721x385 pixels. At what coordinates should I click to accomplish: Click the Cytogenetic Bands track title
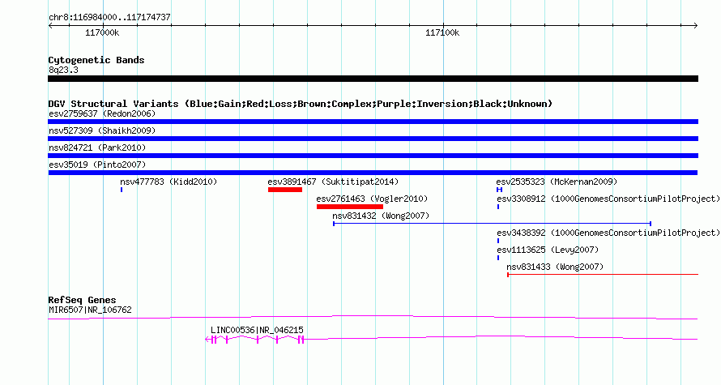coord(96,60)
